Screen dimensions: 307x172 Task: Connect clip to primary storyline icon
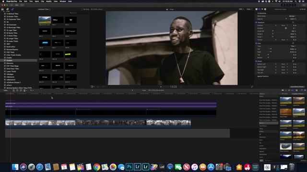pos(14,90)
